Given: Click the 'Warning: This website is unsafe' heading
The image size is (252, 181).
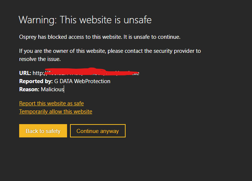Looking at the screenshot, I should point(85,20).
